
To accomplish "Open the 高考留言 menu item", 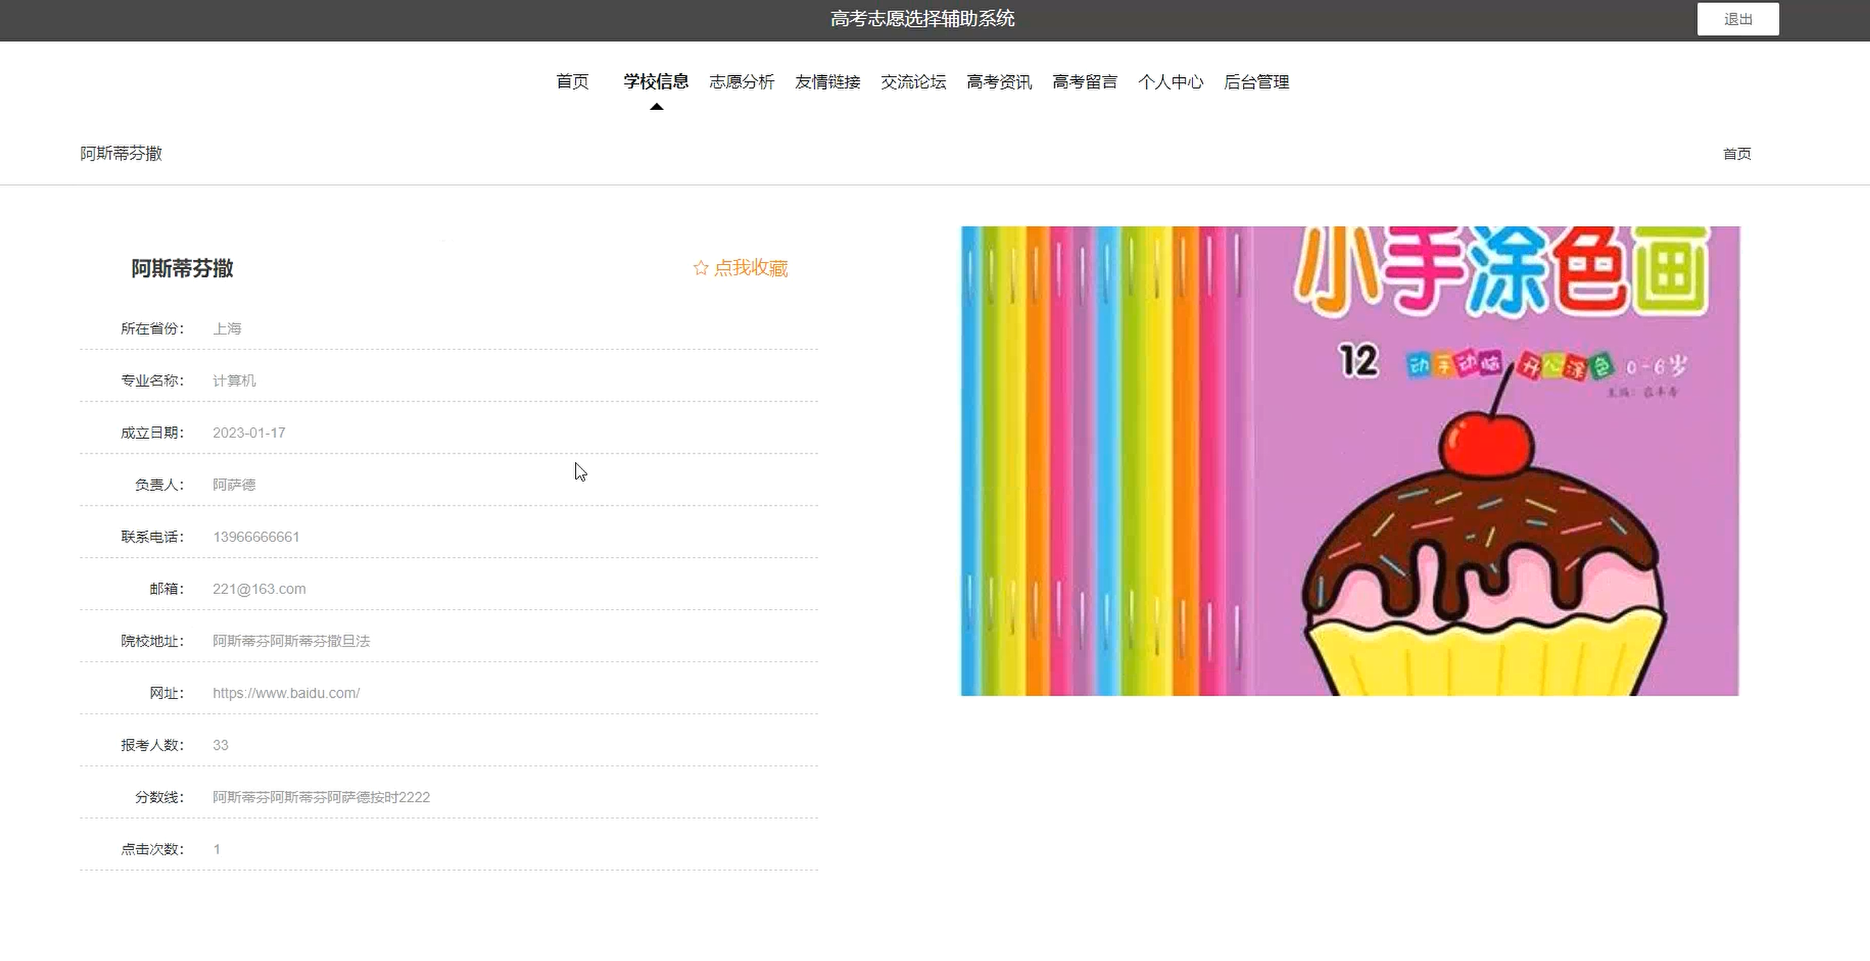I will pos(1084,81).
